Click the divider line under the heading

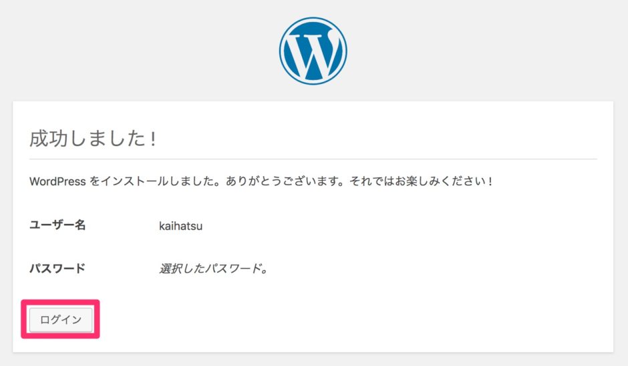click(x=313, y=159)
